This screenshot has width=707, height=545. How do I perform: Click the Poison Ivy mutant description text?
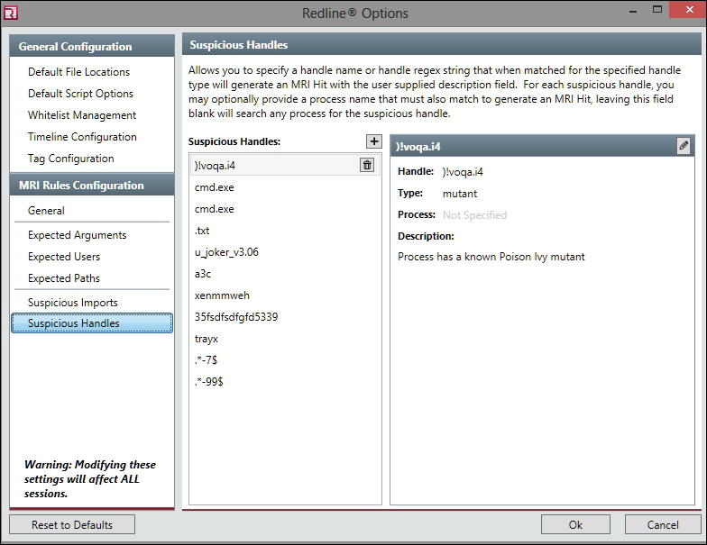(491, 257)
